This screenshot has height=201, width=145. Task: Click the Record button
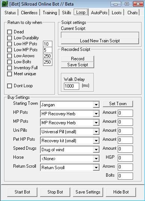78,59
